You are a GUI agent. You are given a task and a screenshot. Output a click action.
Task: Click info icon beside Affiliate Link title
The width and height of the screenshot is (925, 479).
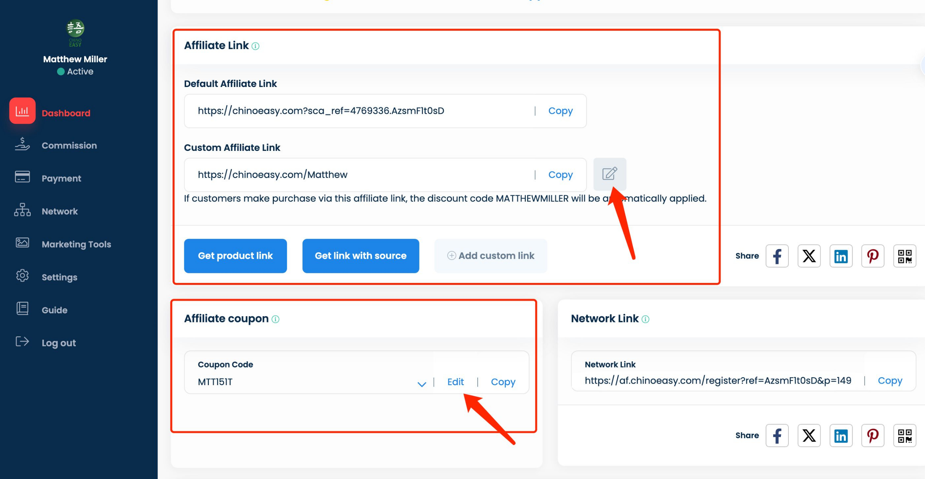click(x=255, y=46)
